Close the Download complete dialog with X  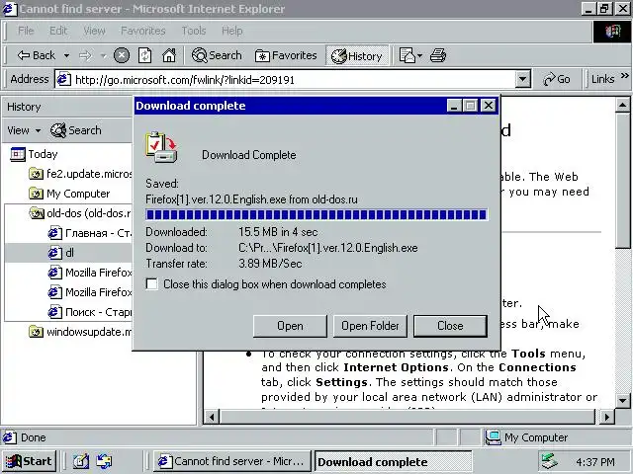tap(488, 106)
